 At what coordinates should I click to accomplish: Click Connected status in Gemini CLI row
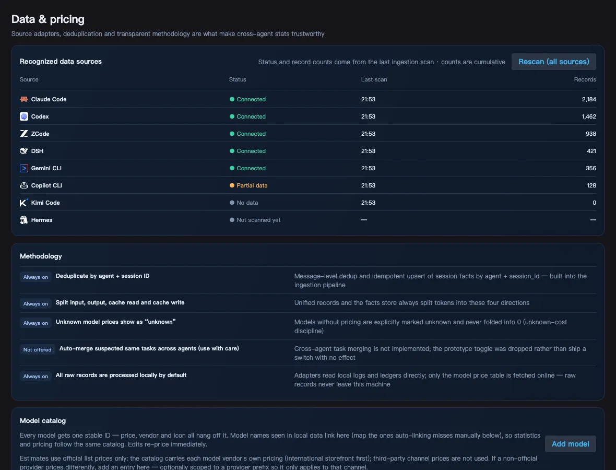pyautogui.click(x=251, y=168)
